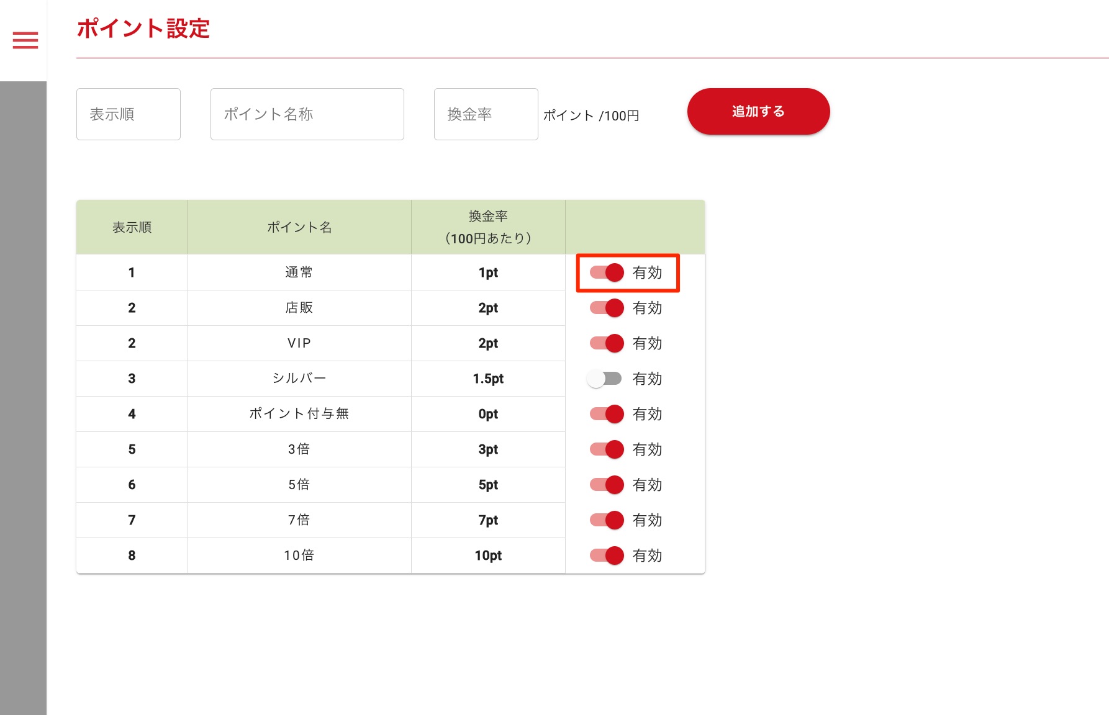Screen dimensions: 1109x715
Task: Enable the シルバー point toggle
Action: coord(604,379)
